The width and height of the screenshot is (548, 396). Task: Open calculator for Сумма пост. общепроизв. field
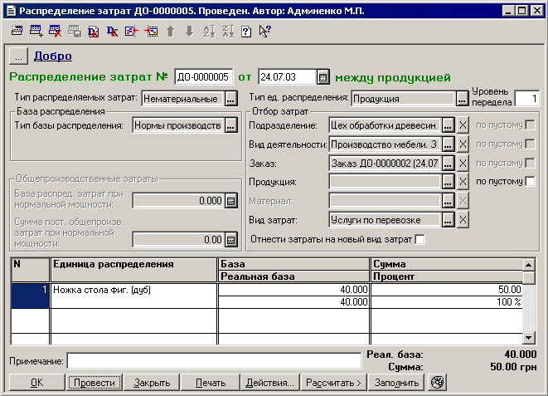(231, 240)
